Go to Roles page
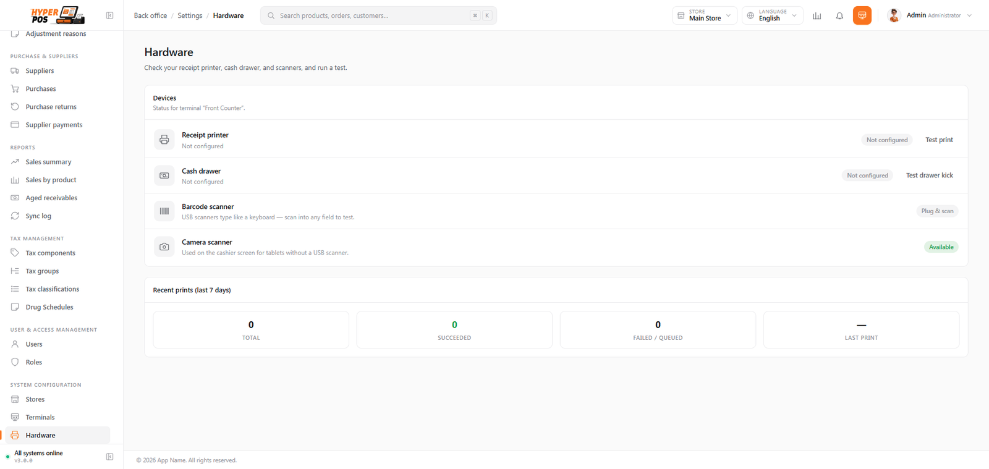The height and width of the screenshot is (469, 989). [x=57, y=362]
